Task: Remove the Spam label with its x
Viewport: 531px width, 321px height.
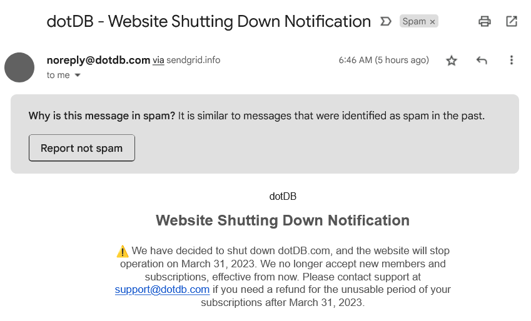Action: (432, 22)
